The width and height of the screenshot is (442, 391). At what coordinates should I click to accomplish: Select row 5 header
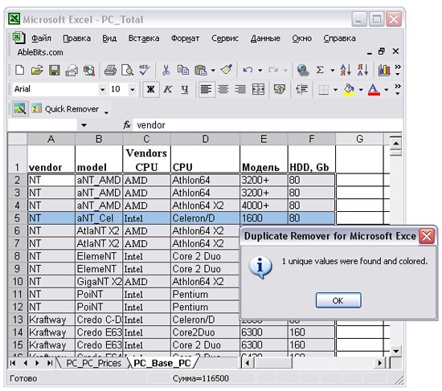pyautogui.click(x=17, y=218)
